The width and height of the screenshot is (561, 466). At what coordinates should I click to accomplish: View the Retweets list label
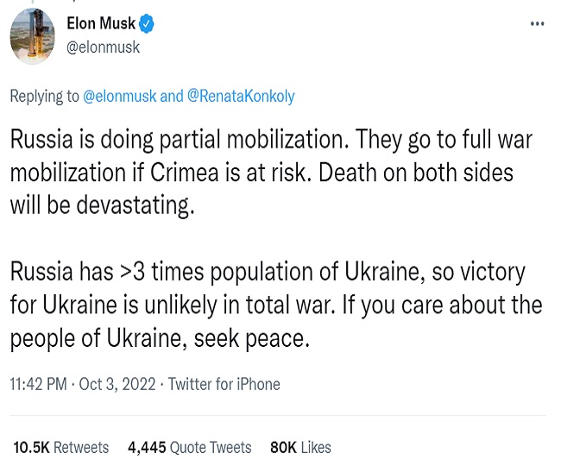(x=81, y=447)
